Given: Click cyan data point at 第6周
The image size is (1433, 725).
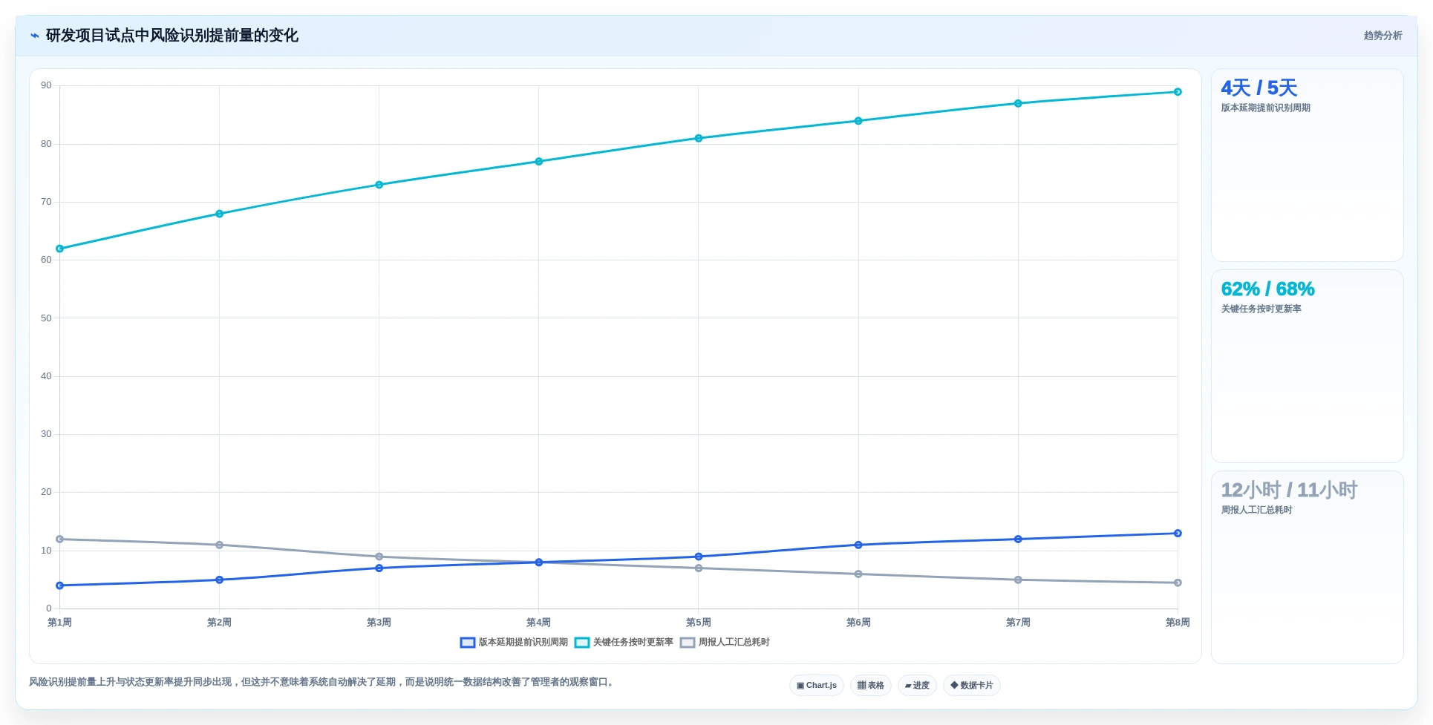Looking at the screenshot, I should click(x=858, y=121).
